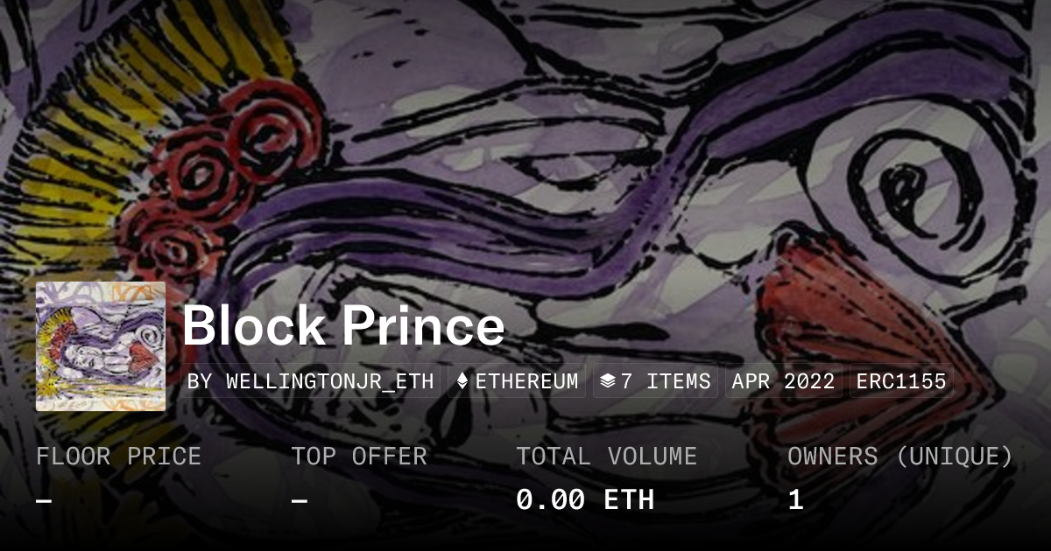The width and height of the screenshot is (1051, 551).
Task: Open creator WELLINGTONJR_ETH profile link
Action: click(x=330, y=381)
